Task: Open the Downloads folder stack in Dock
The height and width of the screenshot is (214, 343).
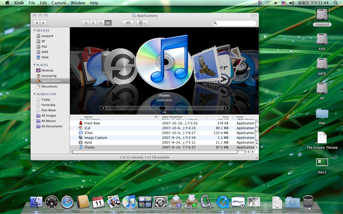Action: coord(293,202)
